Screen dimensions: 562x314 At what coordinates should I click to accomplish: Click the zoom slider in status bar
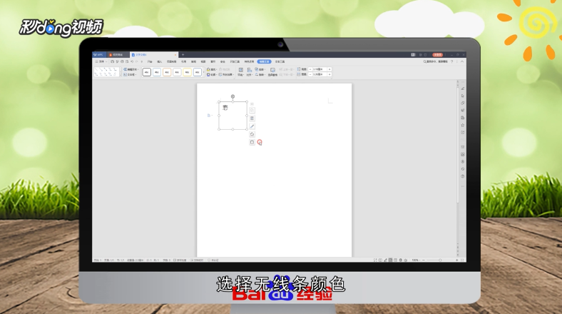coord(440,260)
